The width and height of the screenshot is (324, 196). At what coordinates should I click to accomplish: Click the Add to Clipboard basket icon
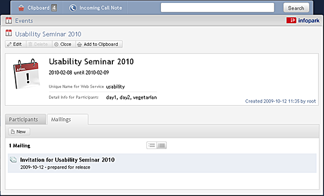point(79,44)
